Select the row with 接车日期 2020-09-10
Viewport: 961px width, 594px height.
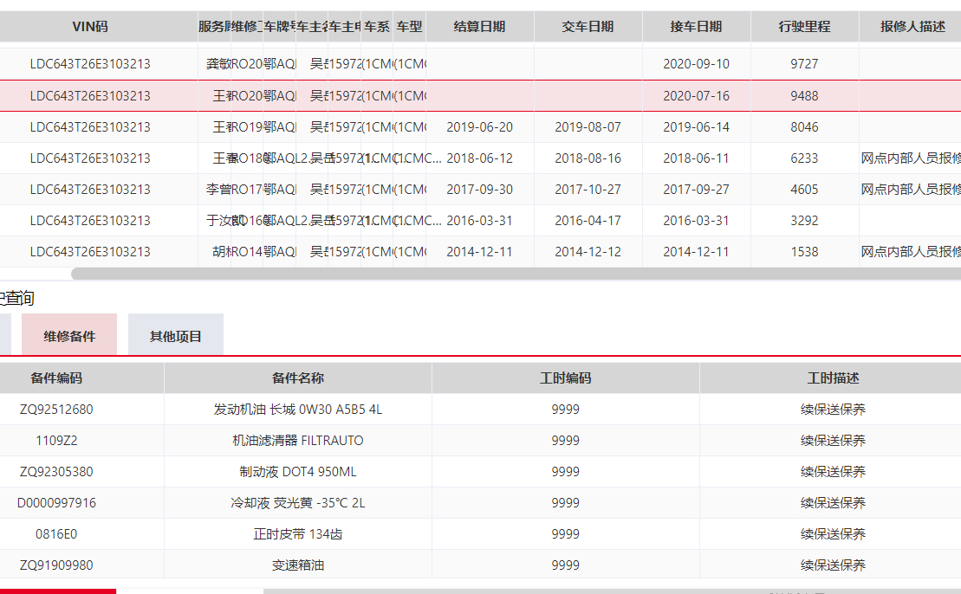pos(480,64)
